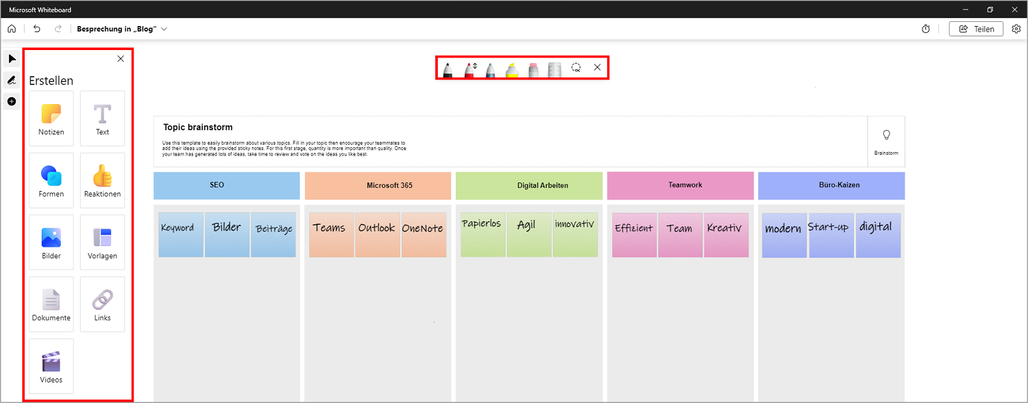This screenshot has height=403, width=1028.
Task: Select the Start-up sticky note
Action: [x=831, y=234]
